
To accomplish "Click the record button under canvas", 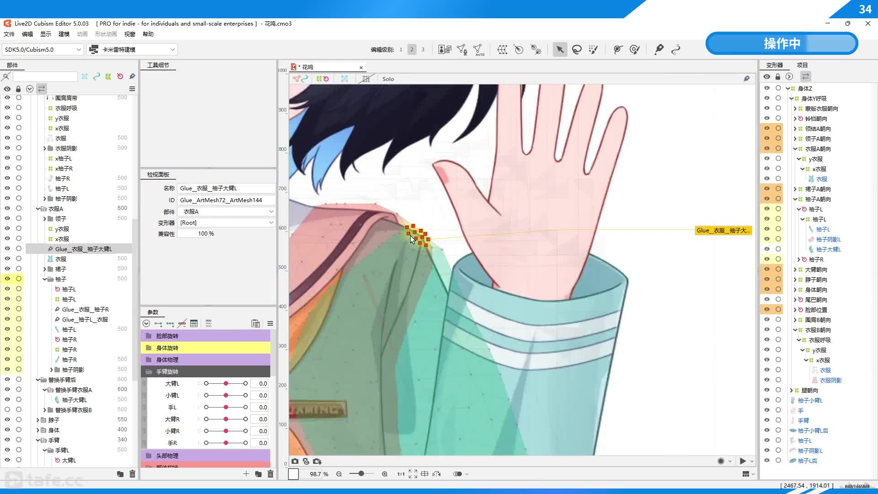I will pos(721,461).
